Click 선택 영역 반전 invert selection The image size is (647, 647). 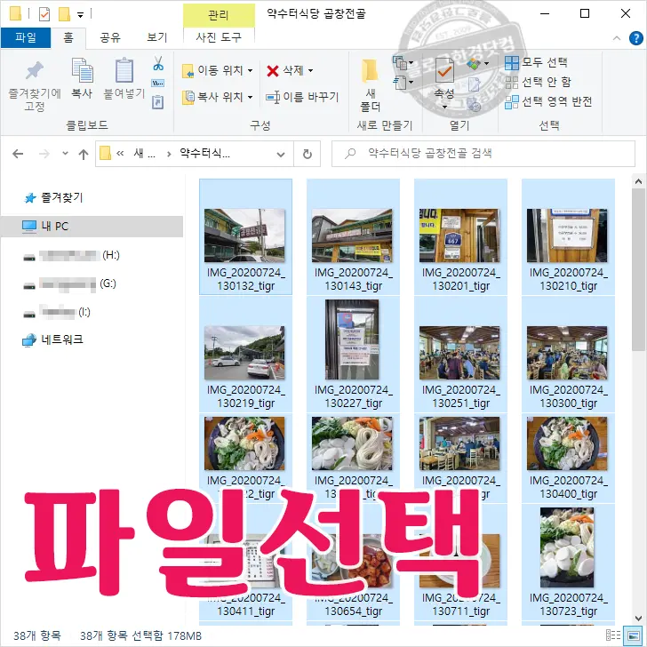549,101
